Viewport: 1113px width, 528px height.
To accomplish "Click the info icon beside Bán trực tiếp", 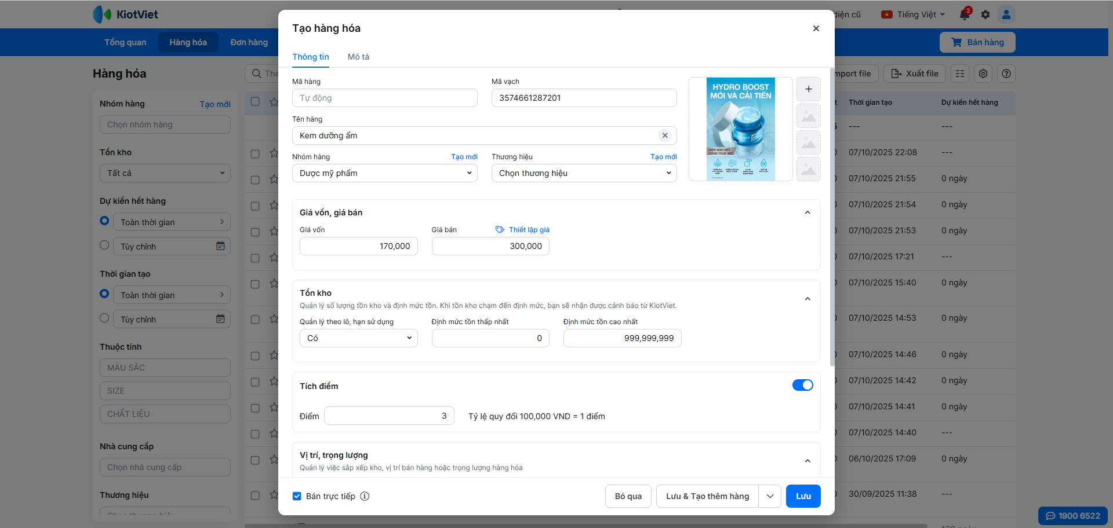I will [365, 496].
